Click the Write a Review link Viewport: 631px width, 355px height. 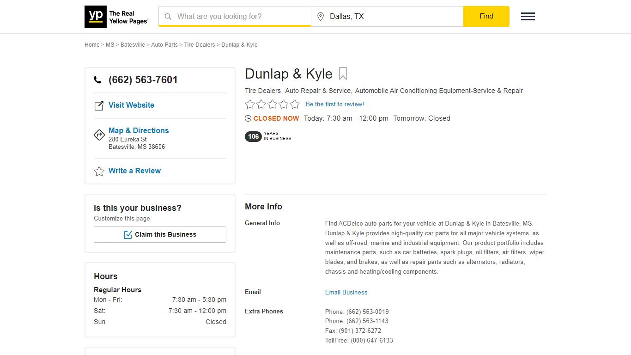pyautogui.click(x=134, y=171)
